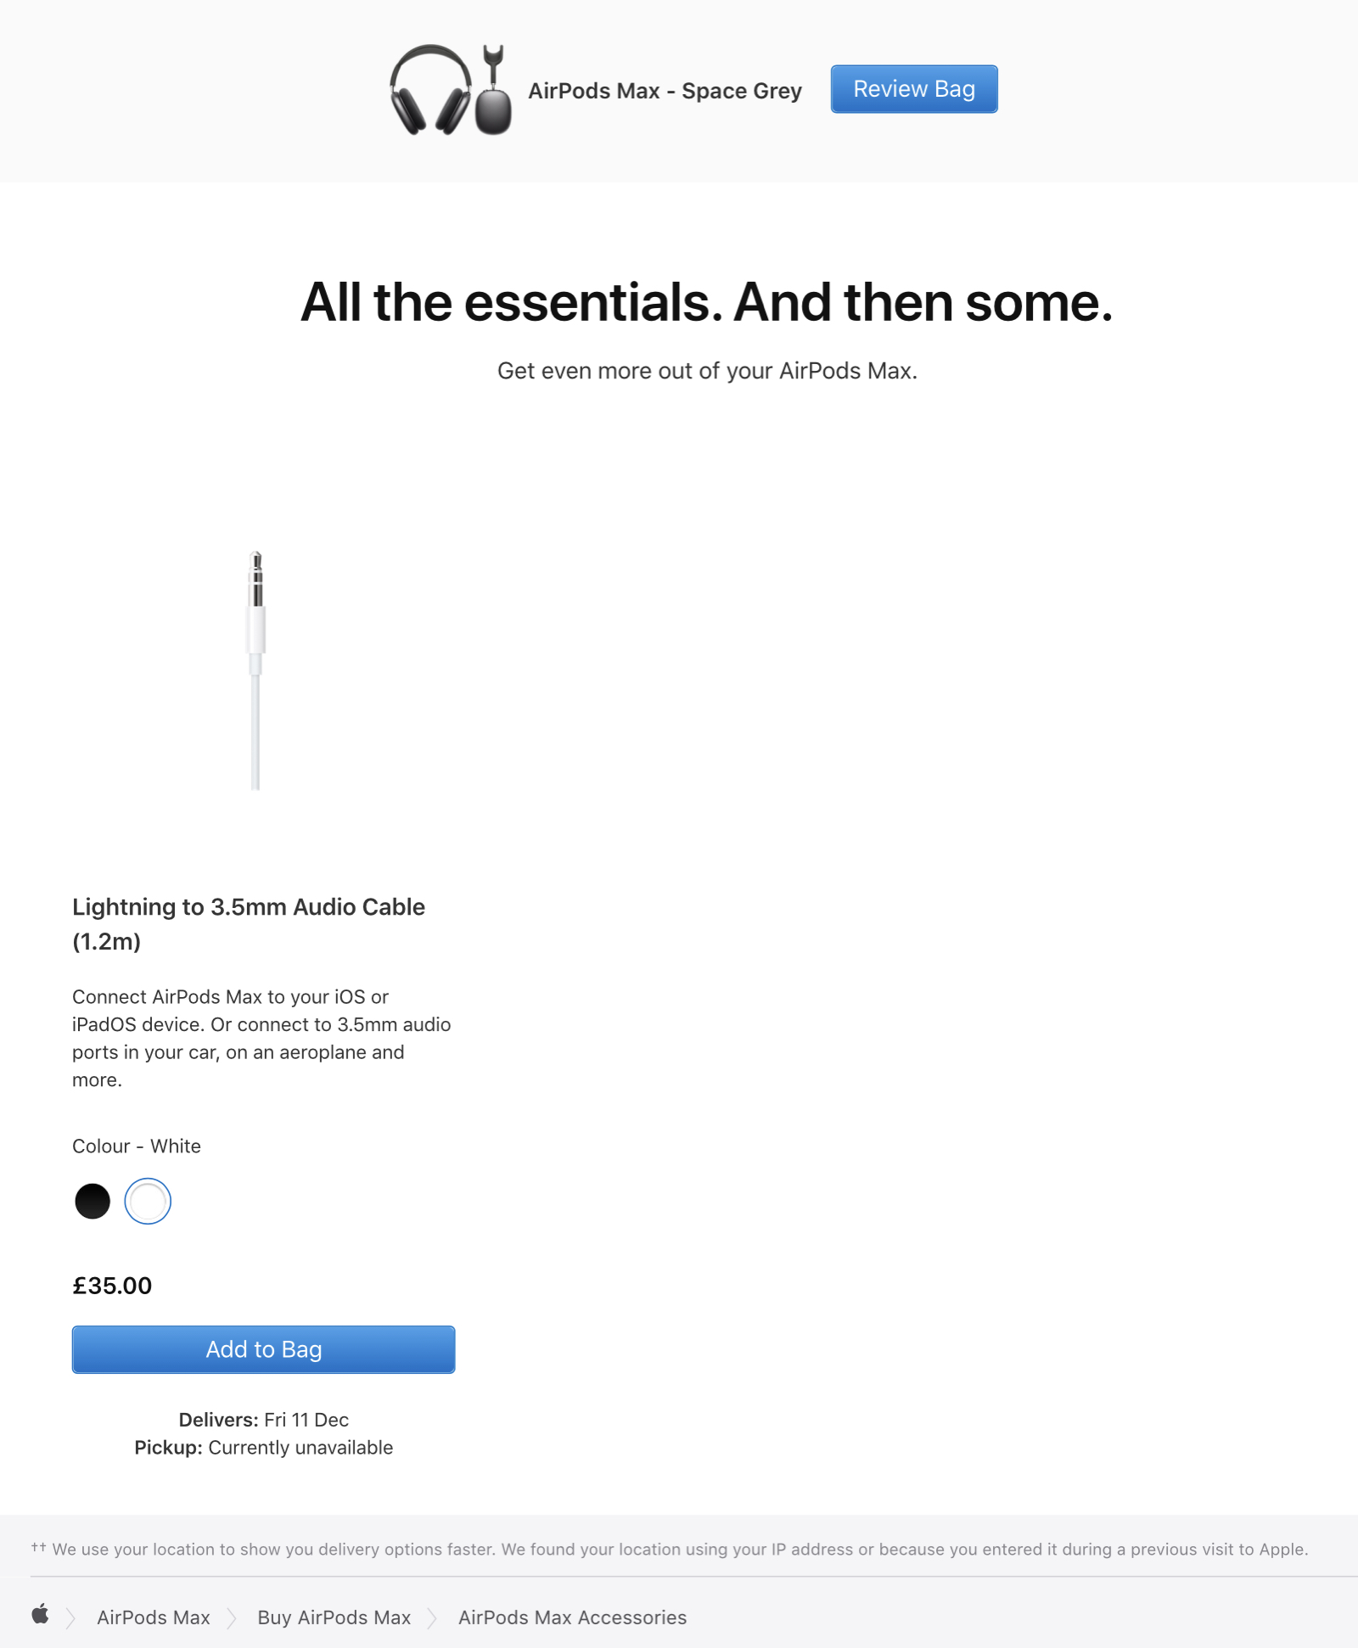The image size is (1358, 1648).
Task: Select the AirPods Max Accessories breadcrumb
Action: pos(572,1617)
